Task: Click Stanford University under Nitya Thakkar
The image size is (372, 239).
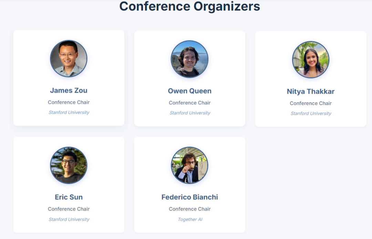Action: pos(311,113)
